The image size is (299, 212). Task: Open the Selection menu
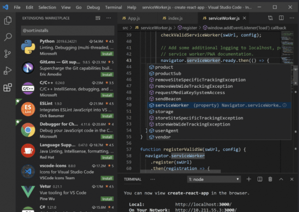[x=47, y=7]
